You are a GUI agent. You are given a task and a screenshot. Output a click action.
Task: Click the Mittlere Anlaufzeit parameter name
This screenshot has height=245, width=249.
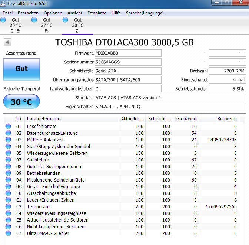point(46,140)
